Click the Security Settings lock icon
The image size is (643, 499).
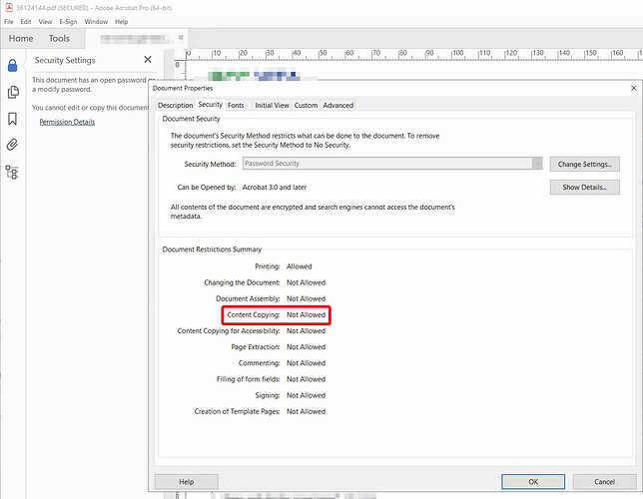pyautogui.click(x=12, y=66)
